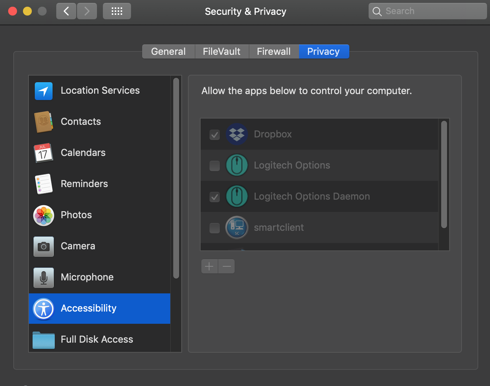Select the "Full Disk Access" label
The width and height of the screenshot is (490, 386).
tap(97, 339)
